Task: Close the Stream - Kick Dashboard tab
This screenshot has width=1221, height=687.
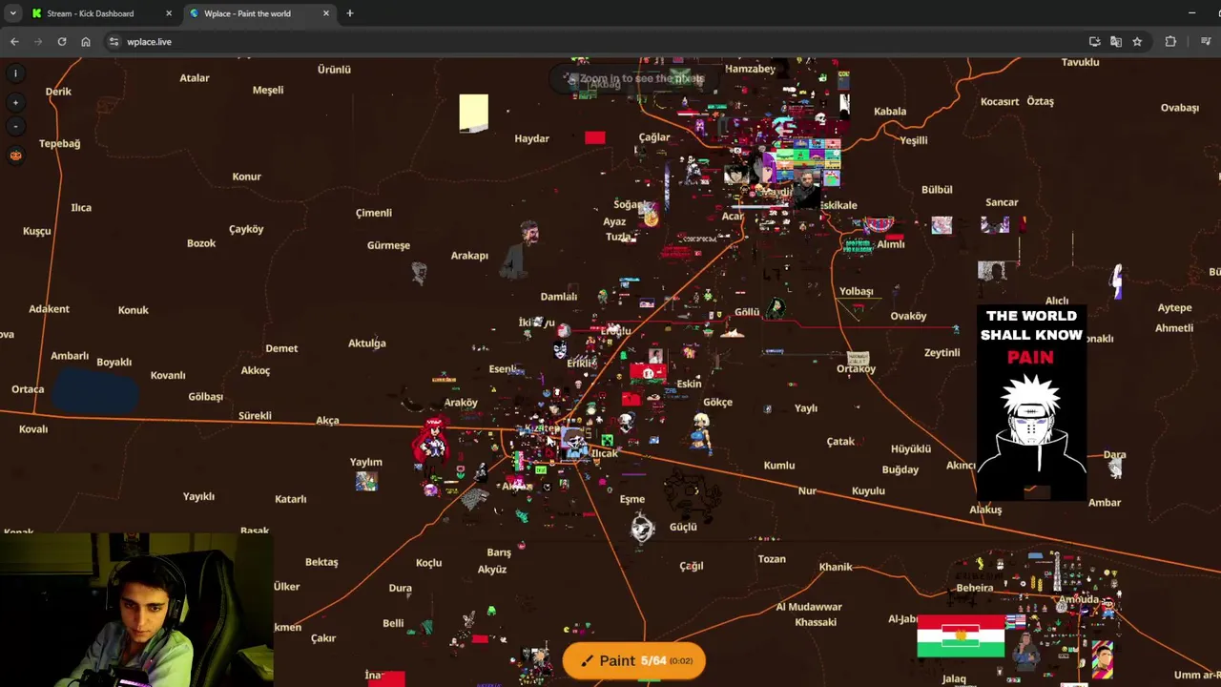Action: pos(169,13)
